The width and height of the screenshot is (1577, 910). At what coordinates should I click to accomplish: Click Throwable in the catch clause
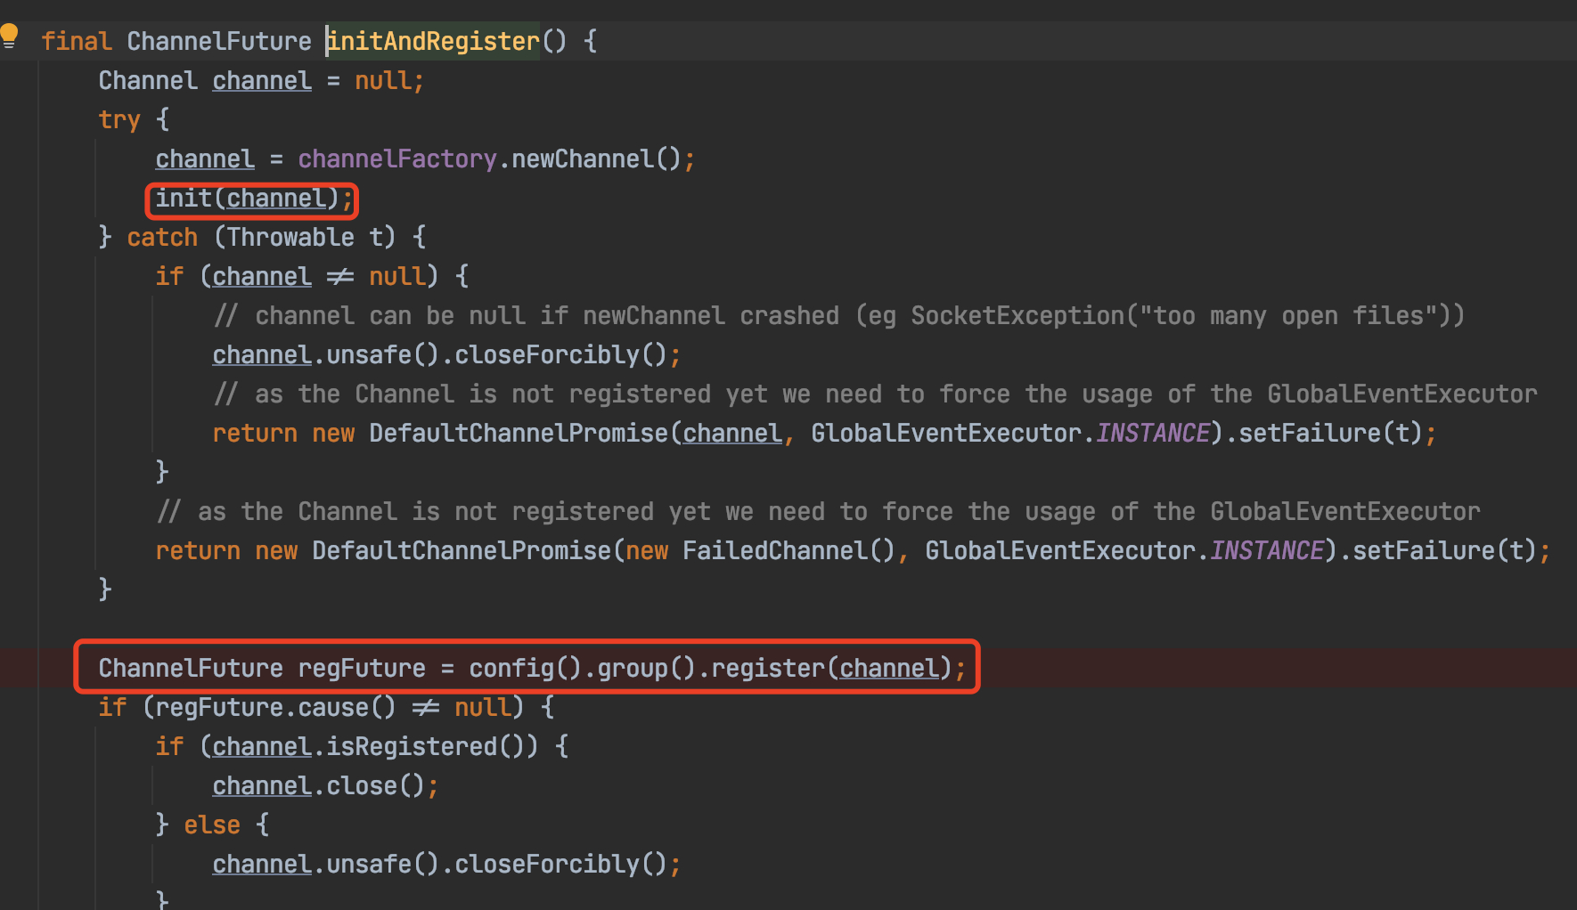(290, 237)
